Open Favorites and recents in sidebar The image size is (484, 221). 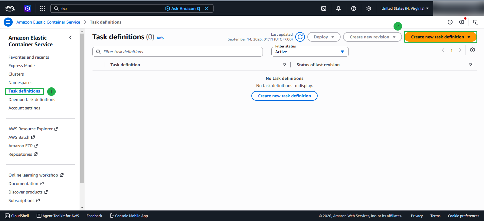(x=29, y=57)
